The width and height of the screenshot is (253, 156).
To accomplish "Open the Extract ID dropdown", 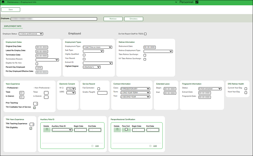I will [98, 63].
